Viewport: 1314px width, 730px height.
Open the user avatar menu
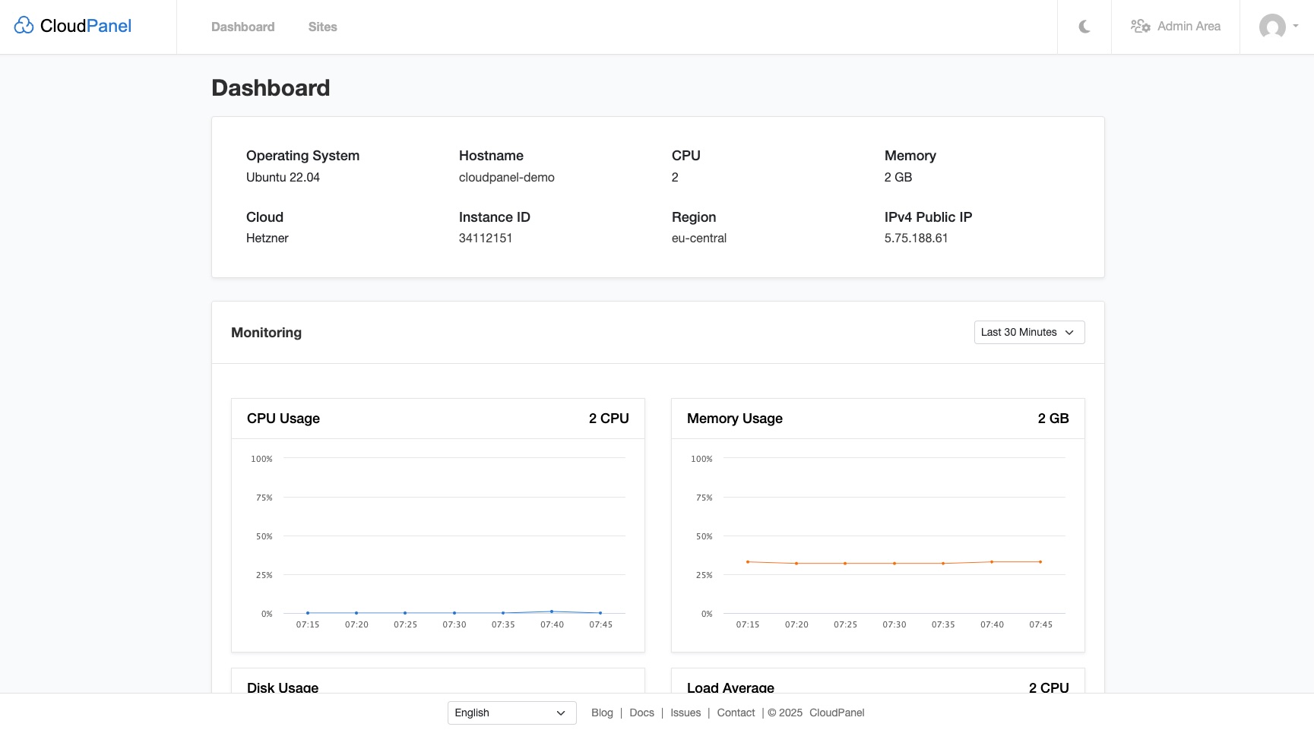point(1271,27)
